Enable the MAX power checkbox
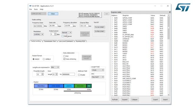 click(x=63, y=36)
